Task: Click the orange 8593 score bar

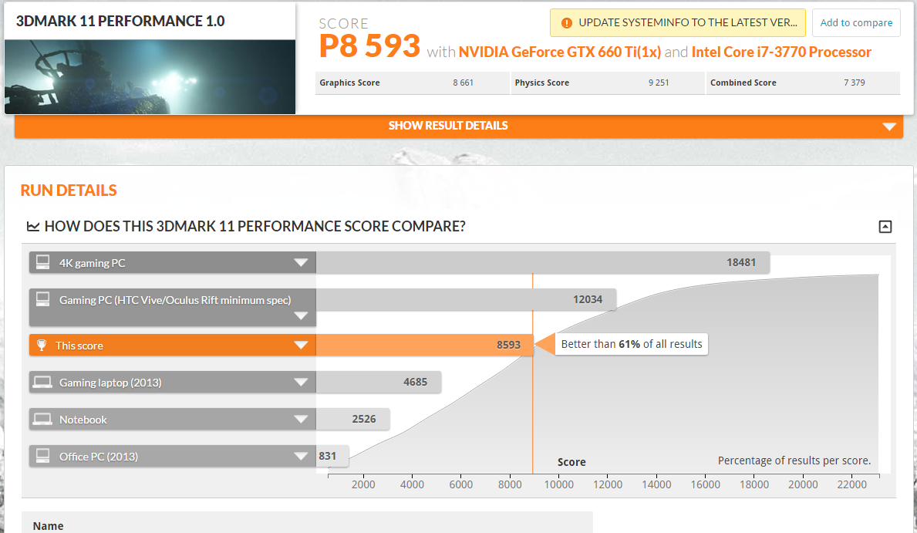Action: click(x=425, y=346)
